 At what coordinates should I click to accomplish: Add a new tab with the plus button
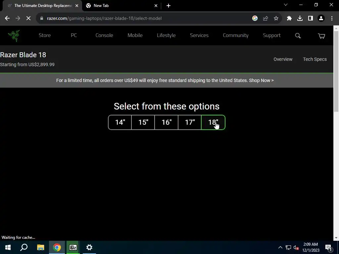[169, 6]
